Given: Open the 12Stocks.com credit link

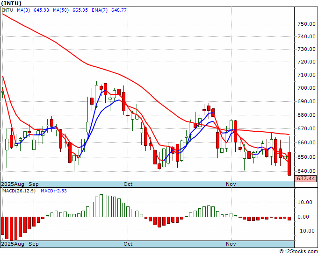Looking at the screenshot, I should tap(298, 252).
